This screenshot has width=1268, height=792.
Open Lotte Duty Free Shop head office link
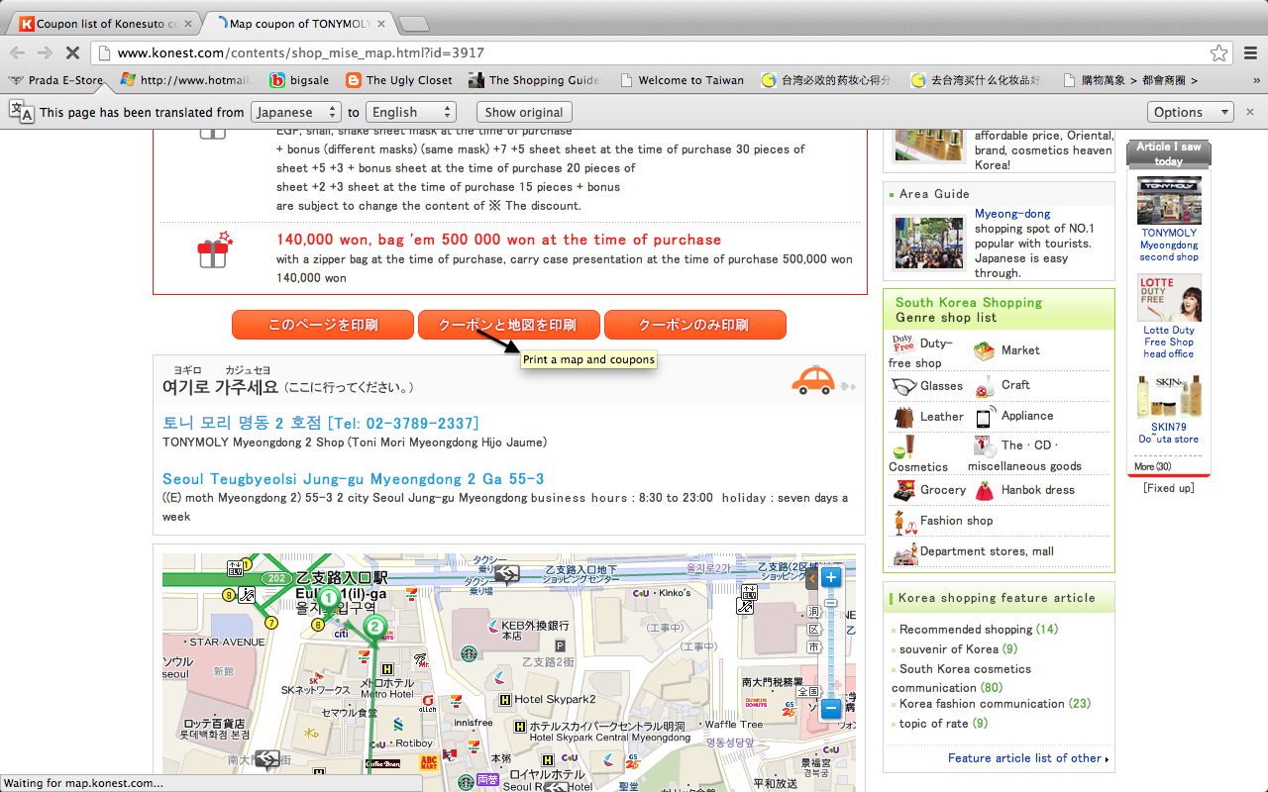pyautogui.click(x=1169, y=342)
